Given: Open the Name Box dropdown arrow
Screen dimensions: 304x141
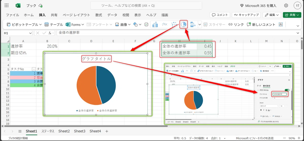Looking at the screenshot, I should (30, 33).
